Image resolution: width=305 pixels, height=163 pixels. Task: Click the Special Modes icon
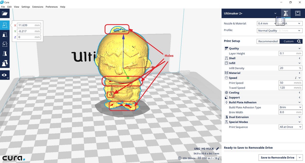click(x=226, y=122)
